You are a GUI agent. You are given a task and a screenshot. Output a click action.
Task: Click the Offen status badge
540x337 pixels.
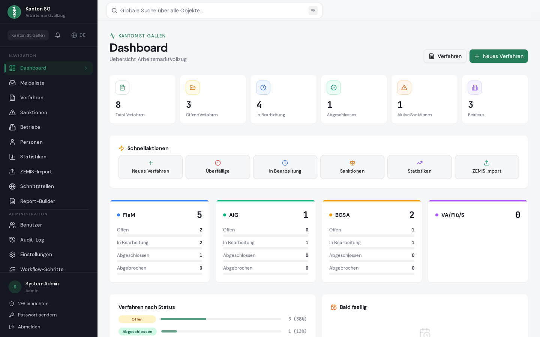(x=137, y=319)
